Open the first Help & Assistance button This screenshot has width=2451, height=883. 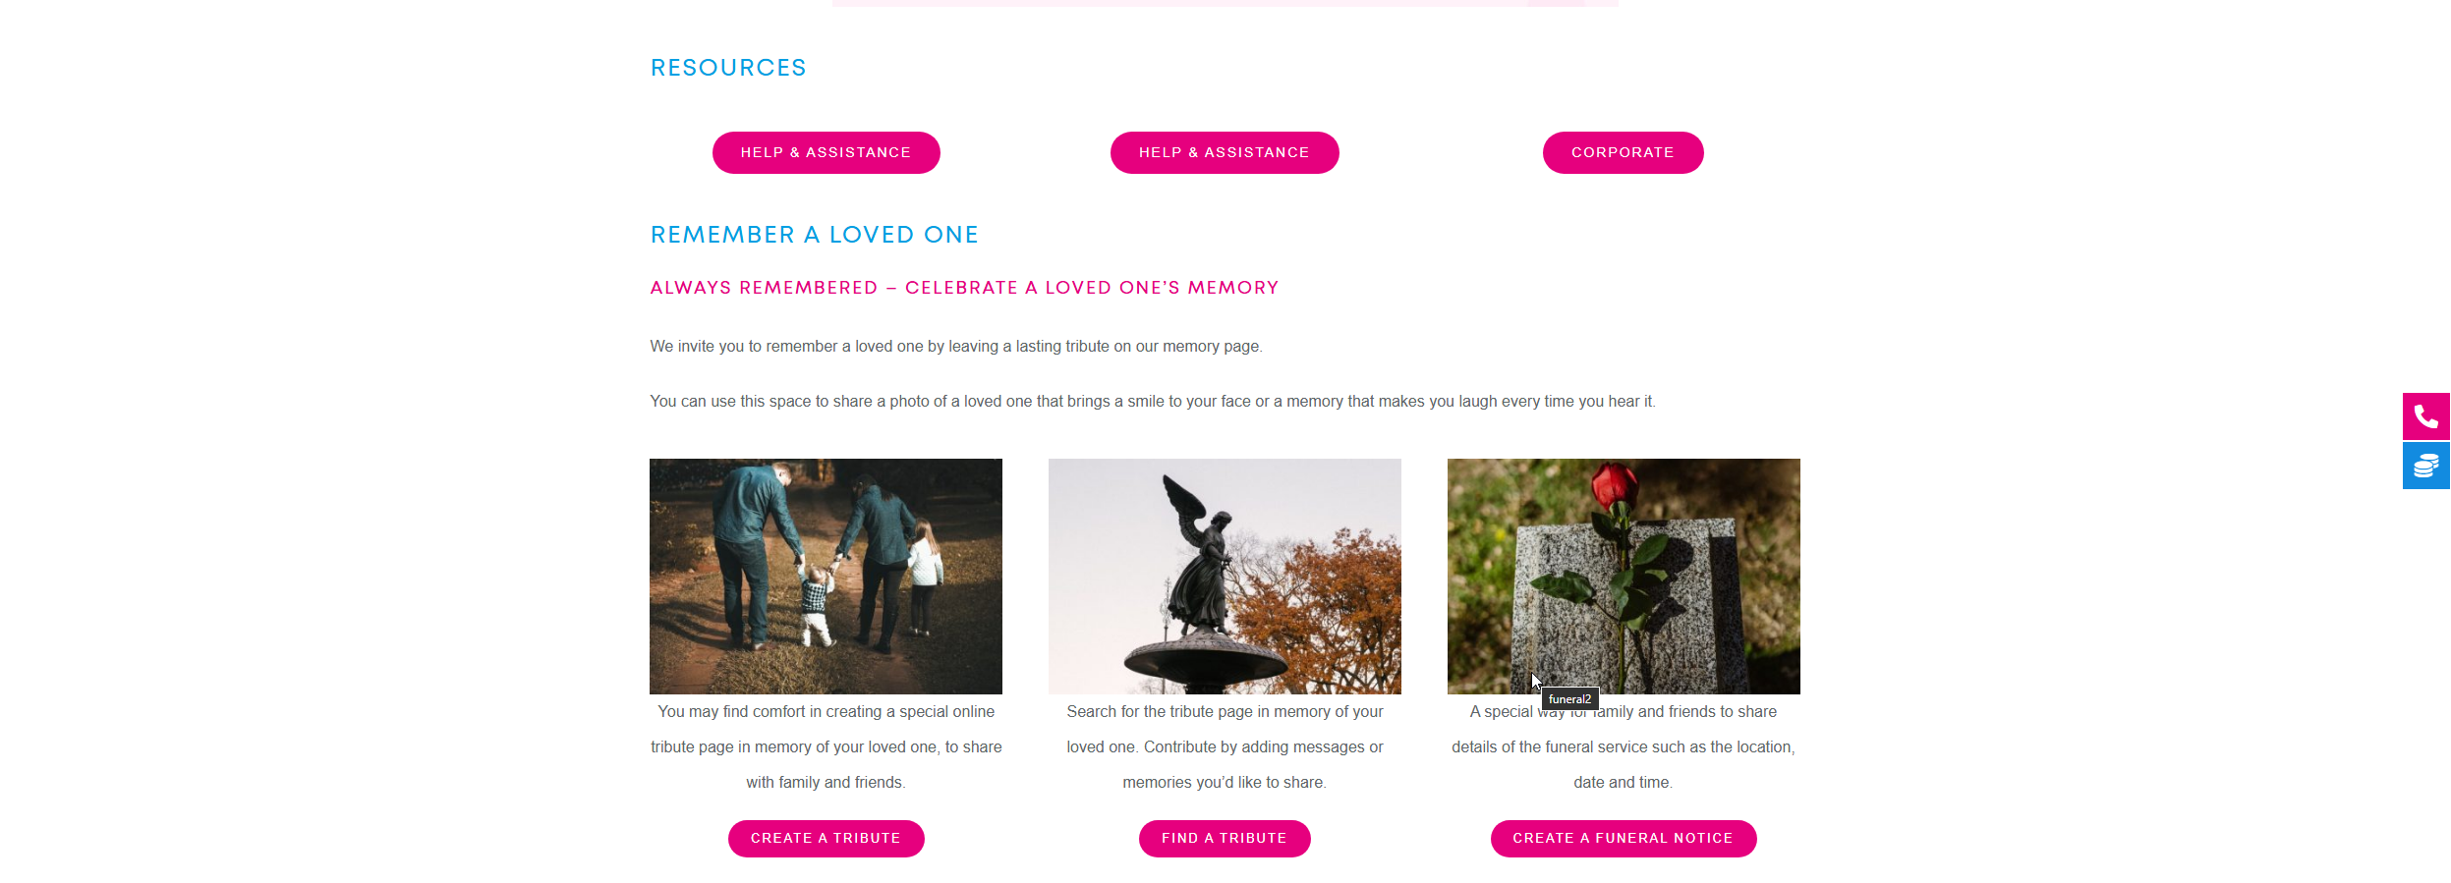pyautogui.click(x=826, y=152)
